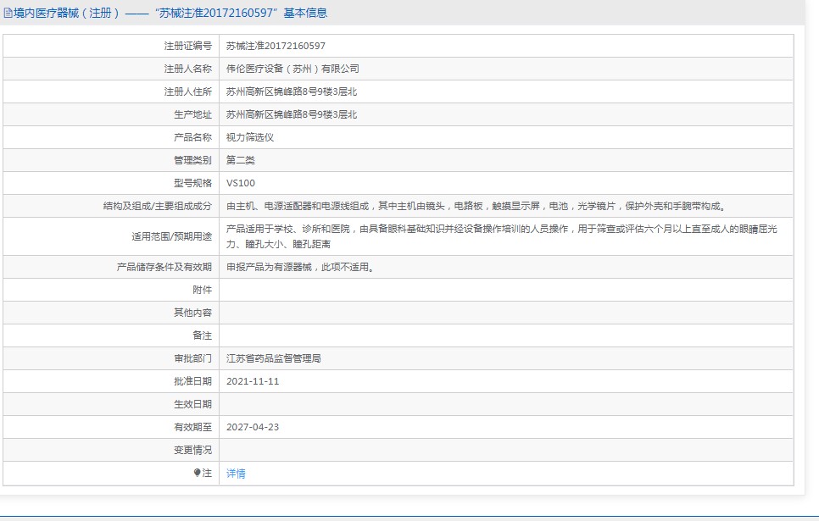Image resolution: width=819 pixels, height=521 pixels.
Task: Select the model specification VS100
Action: click(241, 183)
